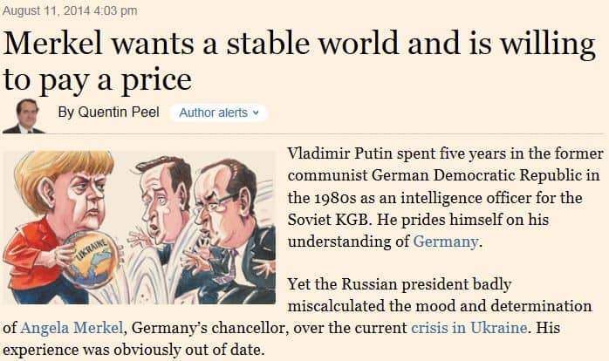The height and width of the screenshot is (361, 609).
Task: Open the Author alerts label
Action: (x=213, y=113)
